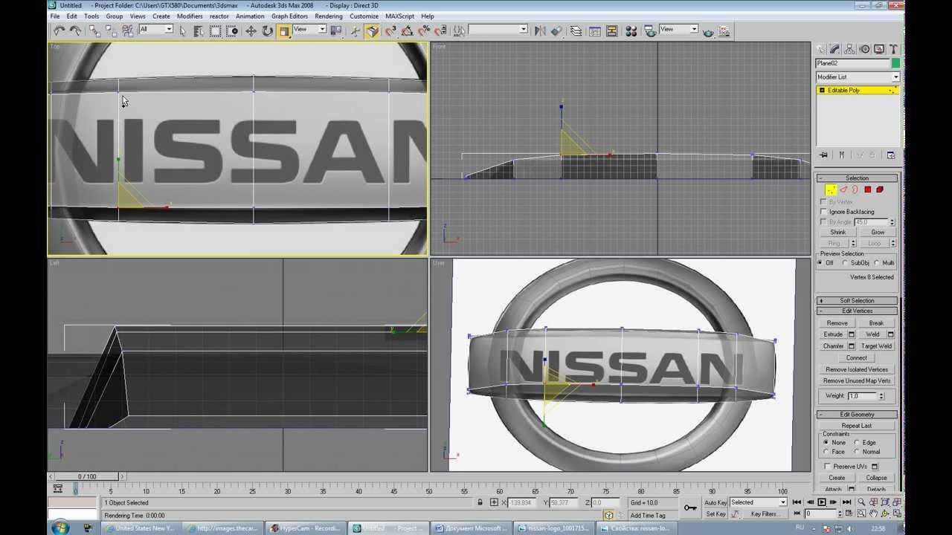Click the Mirror tool icon
The image size is (952, 535).
pos(541,30)
